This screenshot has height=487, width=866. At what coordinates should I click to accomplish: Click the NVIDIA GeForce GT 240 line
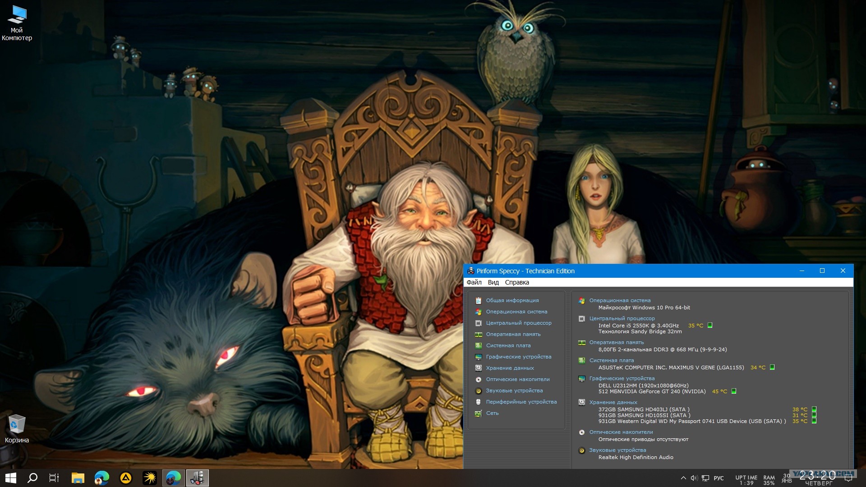[652, 391]
